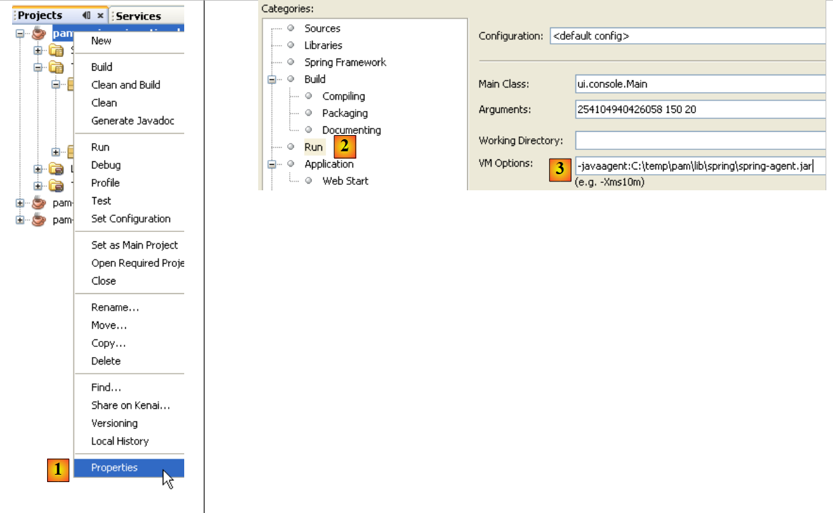The image size is (833, 513).
Task: Click the coffee cup icon of the top project
Action: tap(40, 33)
